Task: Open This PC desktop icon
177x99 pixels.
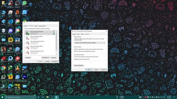Action: [x=3, y=13]
